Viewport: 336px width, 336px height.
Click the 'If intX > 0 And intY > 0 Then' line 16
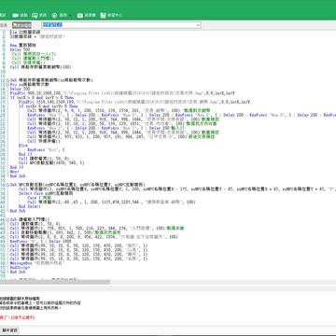pyautogui.click(x=42, y=97)
